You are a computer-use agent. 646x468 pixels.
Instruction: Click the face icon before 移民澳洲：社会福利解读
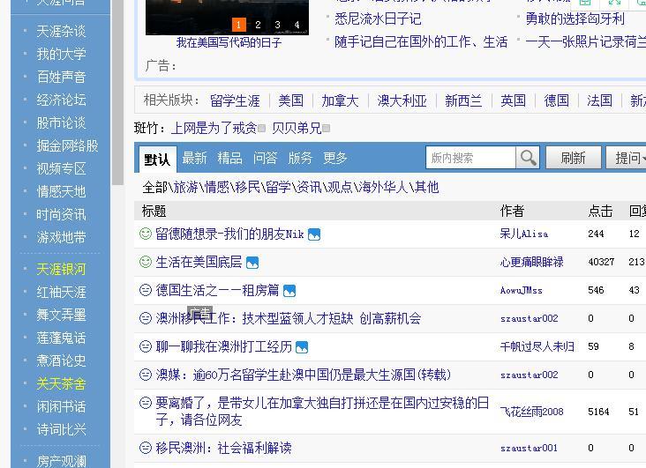click(x=146, y=448)
